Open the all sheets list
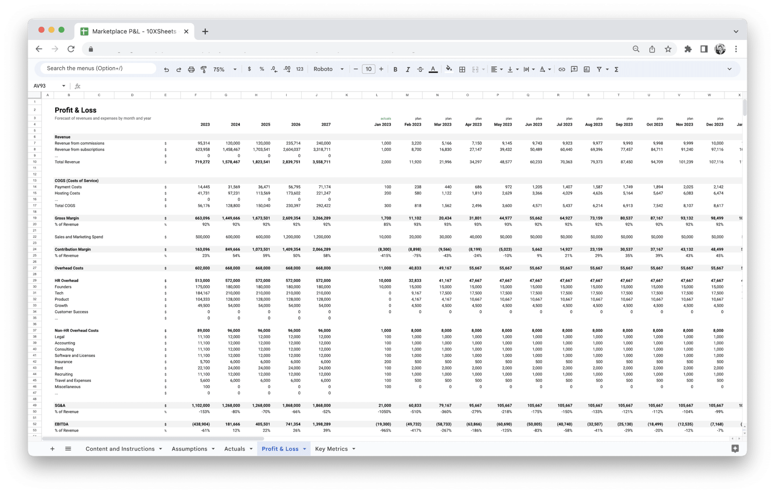The height and width of the screenshot is (493, 775). [68, 449]
